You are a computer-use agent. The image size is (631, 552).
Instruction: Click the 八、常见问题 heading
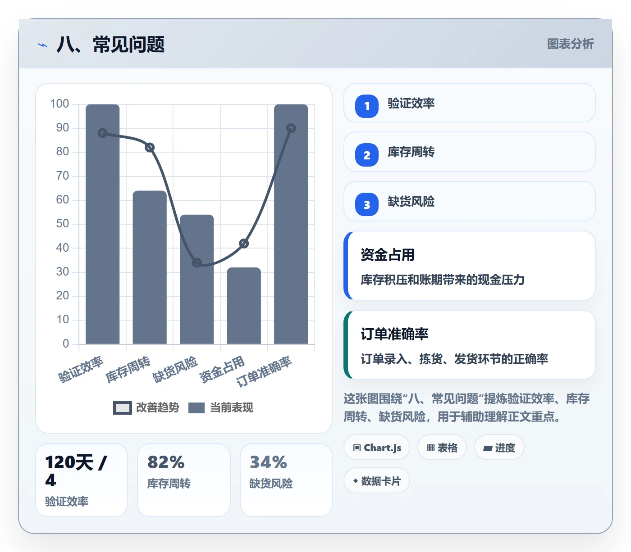coord(110,45)
